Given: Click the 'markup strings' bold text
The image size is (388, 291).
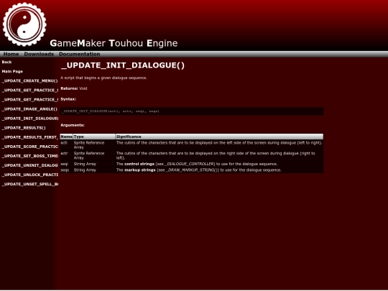Looking at the screenshot, I should (x=140, y=170).
